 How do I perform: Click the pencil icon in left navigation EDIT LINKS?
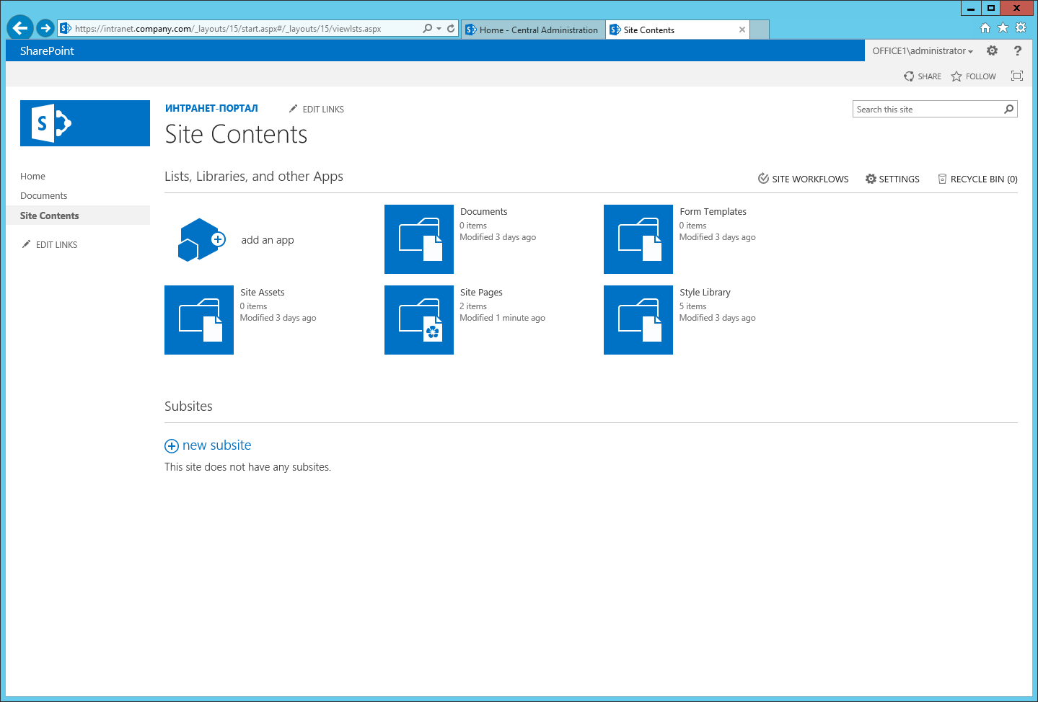tap(27, 244)
